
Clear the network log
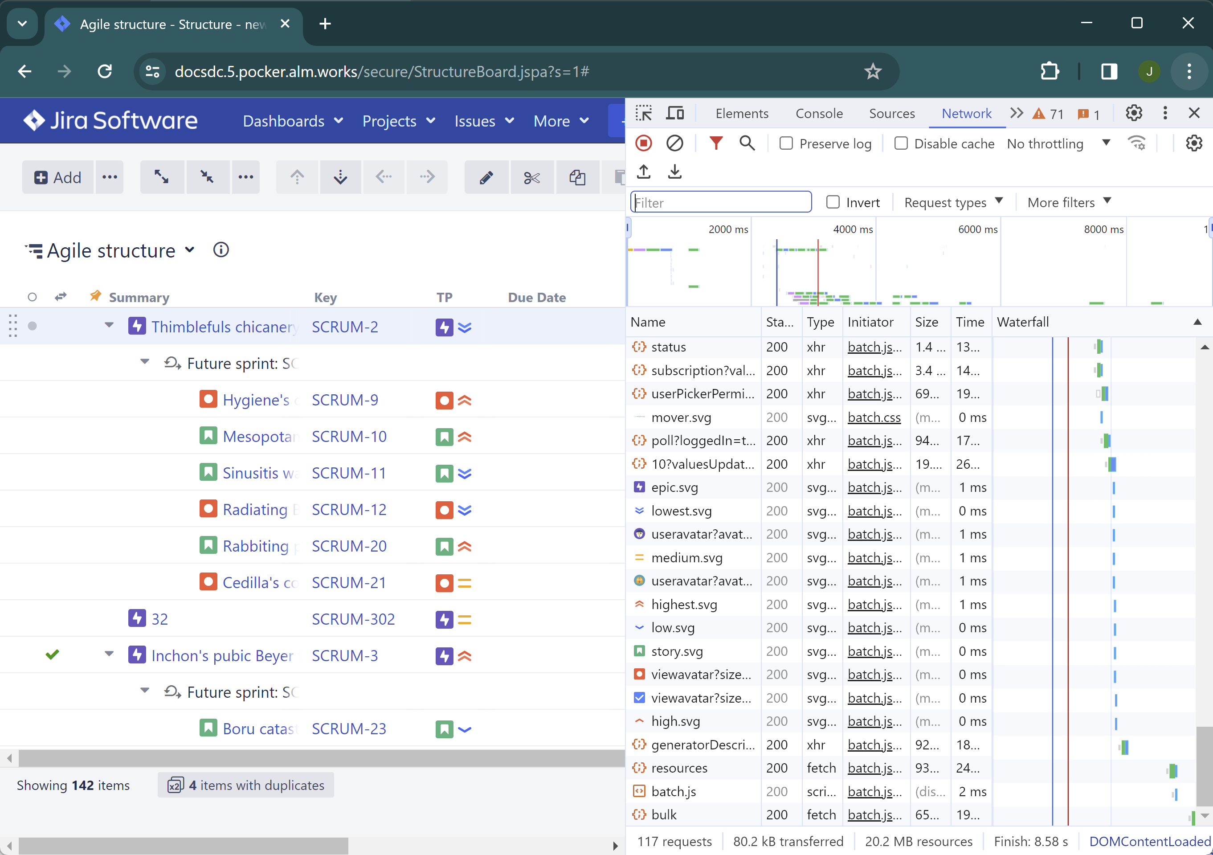[674, 143]
